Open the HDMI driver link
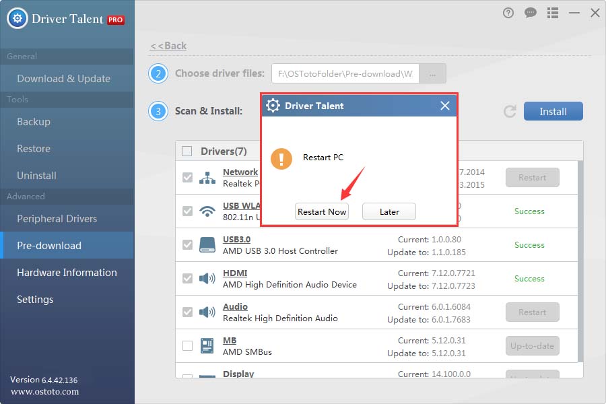Viewport: 606px width, 404px height. 235,273
